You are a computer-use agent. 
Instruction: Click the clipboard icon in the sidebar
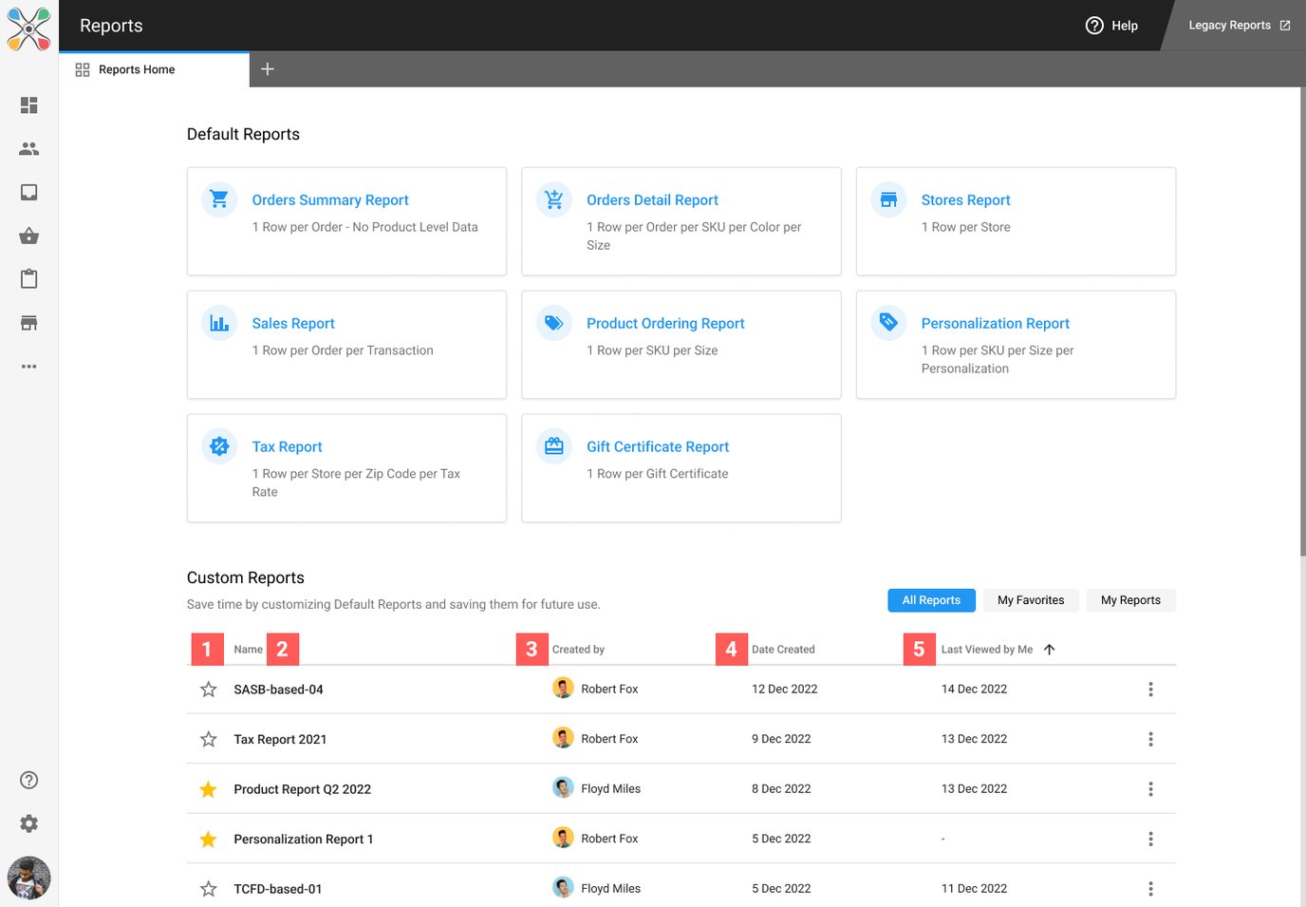[x=29, y=279]
